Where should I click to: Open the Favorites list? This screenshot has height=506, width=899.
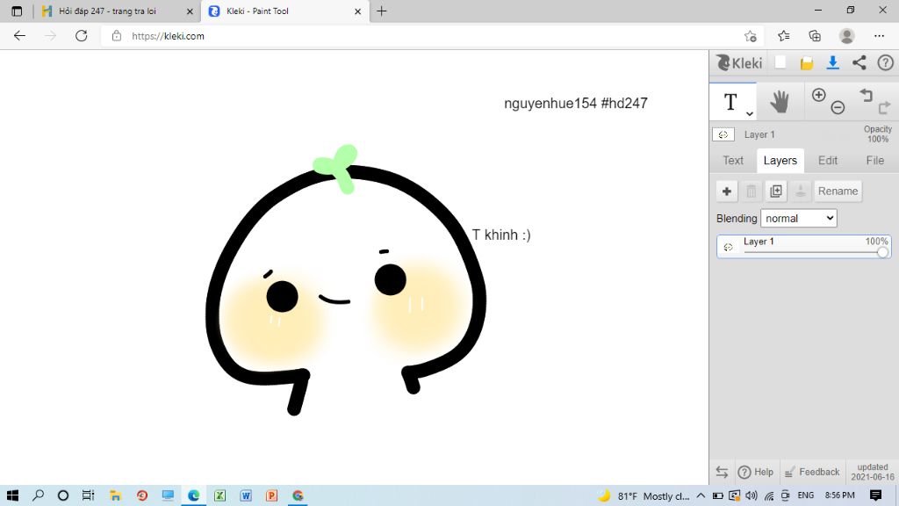coord(784,36)
